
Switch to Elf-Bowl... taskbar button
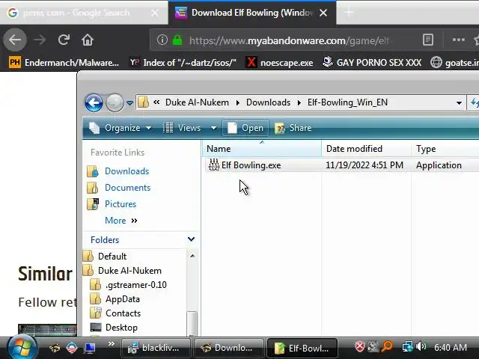[x=302, y=348]
